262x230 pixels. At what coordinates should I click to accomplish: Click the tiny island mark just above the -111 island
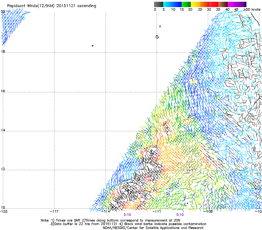tap(160, 26)
